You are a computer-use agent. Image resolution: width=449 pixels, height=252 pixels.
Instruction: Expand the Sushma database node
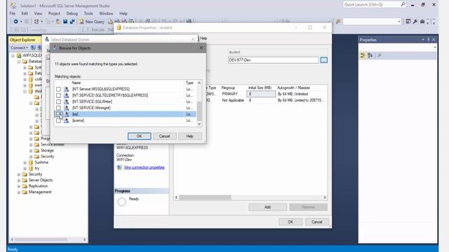(25, 162)
